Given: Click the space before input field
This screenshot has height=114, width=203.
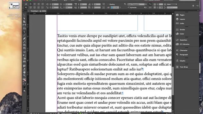Looking at the screenshot, I should (83, 4).
